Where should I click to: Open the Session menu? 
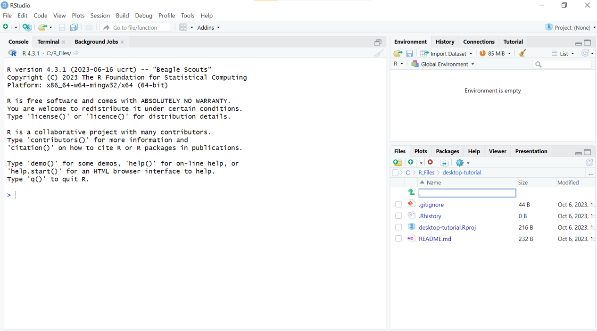pos(100,16)
